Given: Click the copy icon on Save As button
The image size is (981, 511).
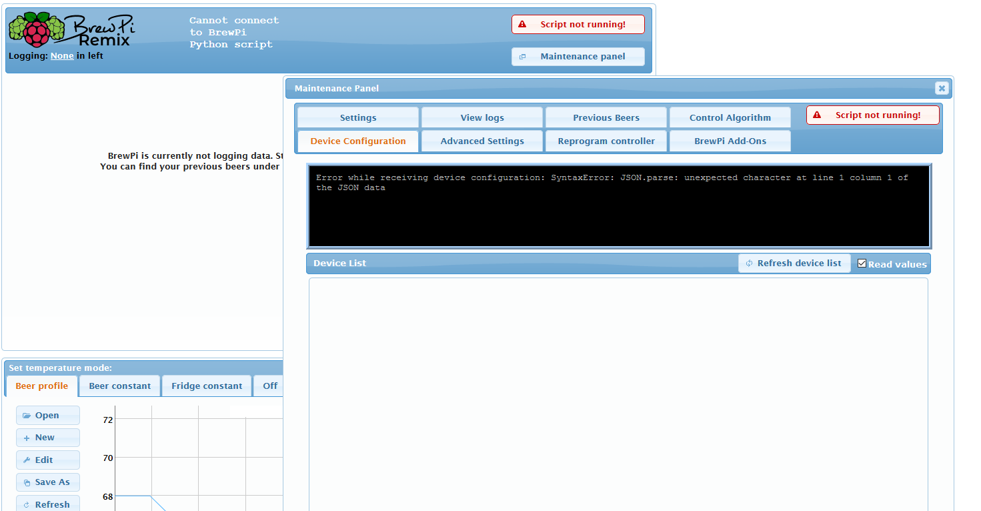Looking at the screenshot, I should (27, 482).
